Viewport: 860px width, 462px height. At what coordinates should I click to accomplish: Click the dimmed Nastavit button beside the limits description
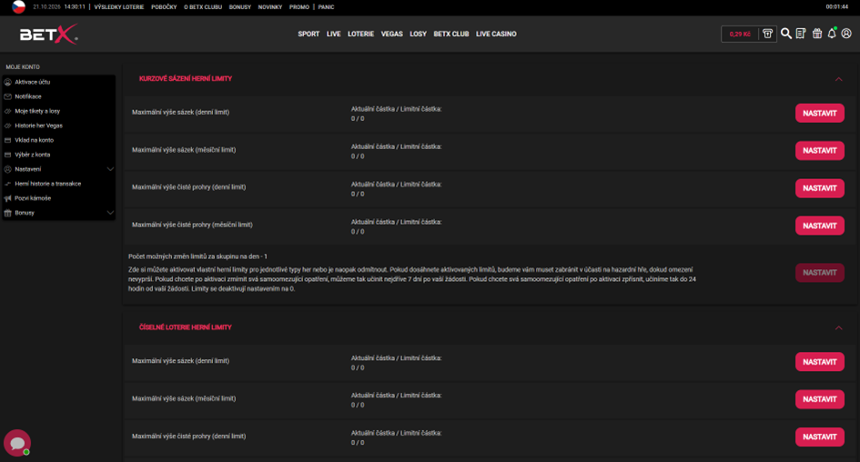(819, 273)
